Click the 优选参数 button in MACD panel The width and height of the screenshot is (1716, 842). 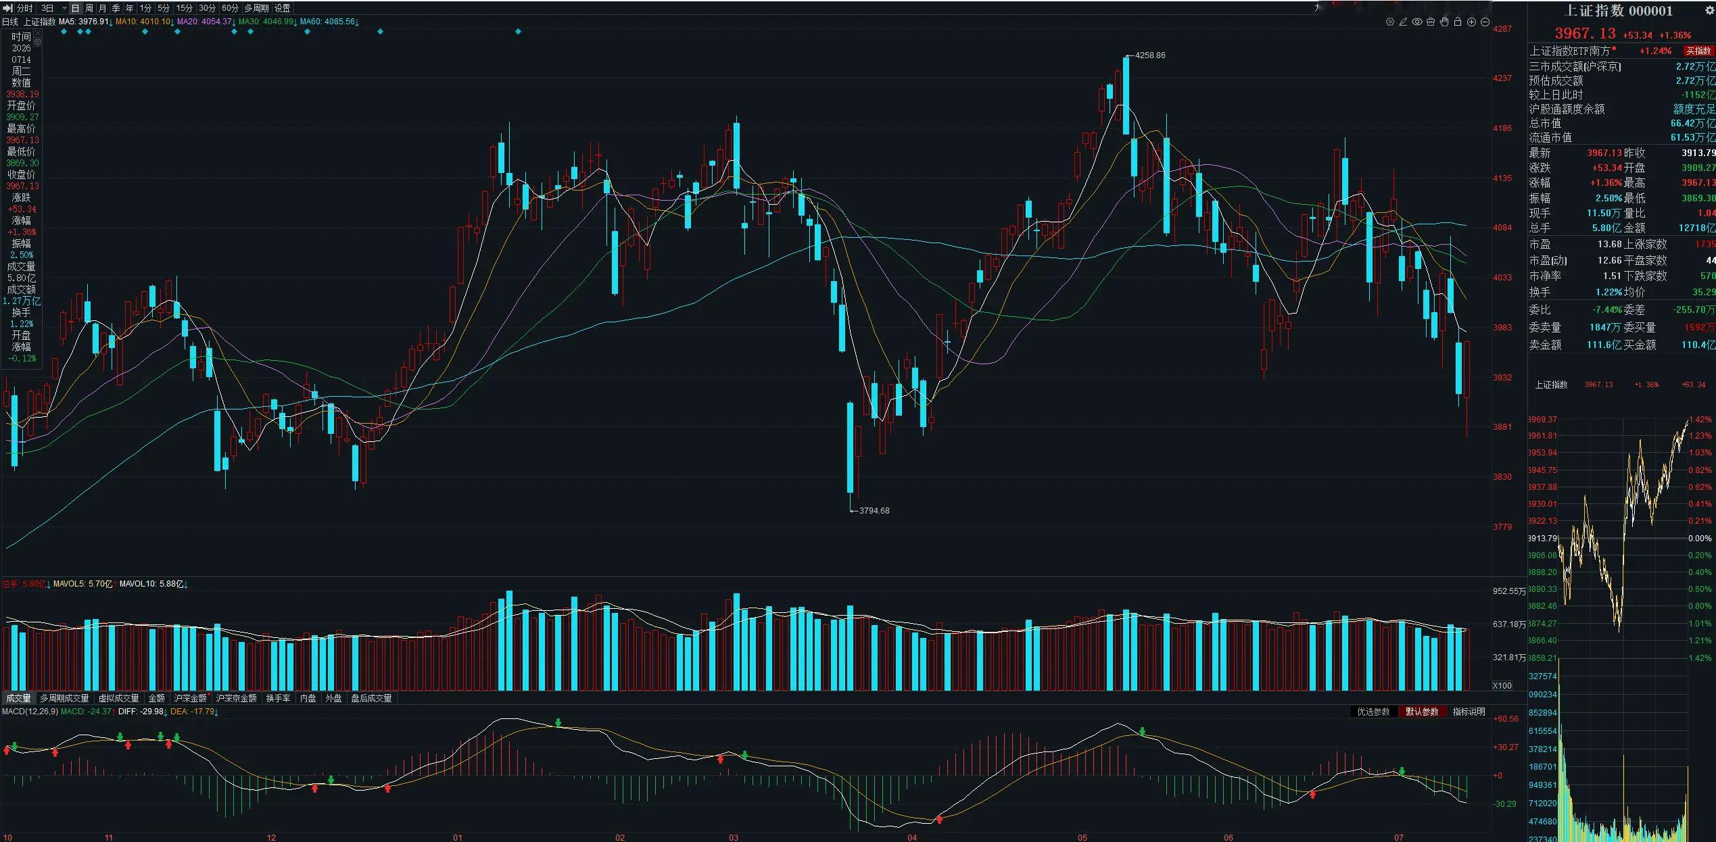tap(1373, 712)
